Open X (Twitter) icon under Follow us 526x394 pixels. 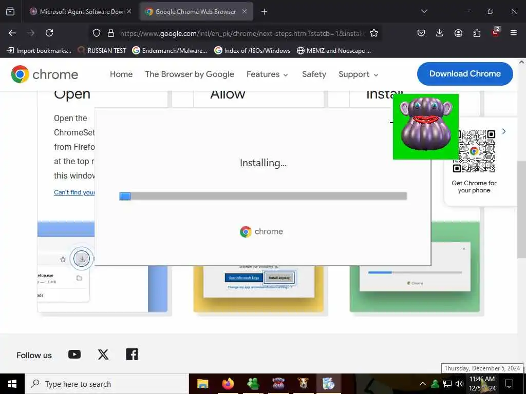[103, 354]
